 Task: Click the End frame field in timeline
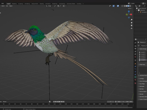click(129, 102)
